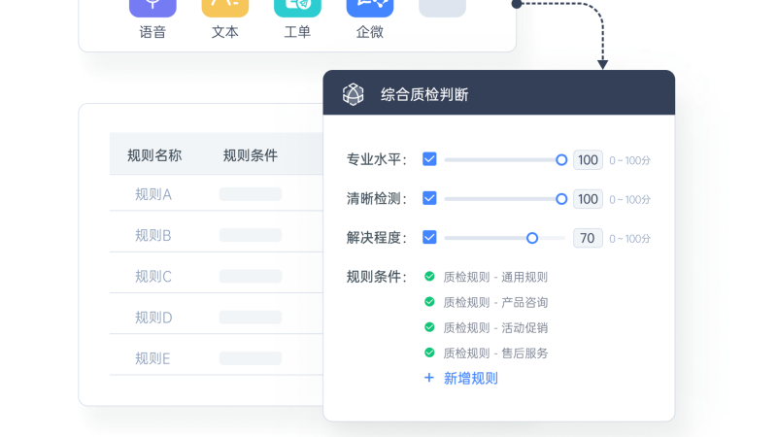This screenshot has height=437, width=777.
Task: Select the 企微 WeCom channel icon
Action: pos(370,8)
